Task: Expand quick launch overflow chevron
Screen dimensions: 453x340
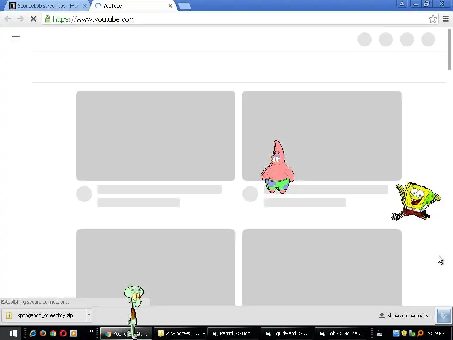Action: (x=91, y=331)
